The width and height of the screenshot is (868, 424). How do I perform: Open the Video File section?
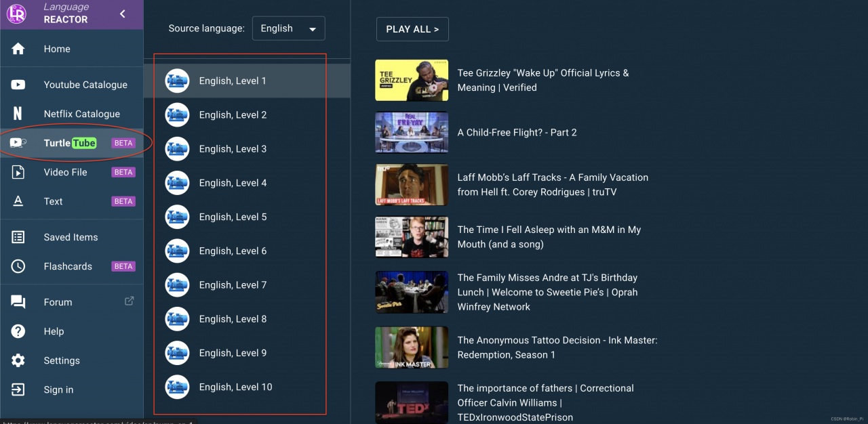click(66, 172)
